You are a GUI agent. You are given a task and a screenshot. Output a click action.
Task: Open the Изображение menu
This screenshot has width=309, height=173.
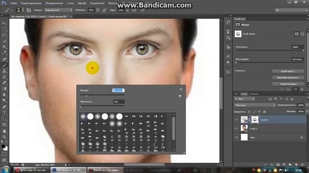(54, 3)
